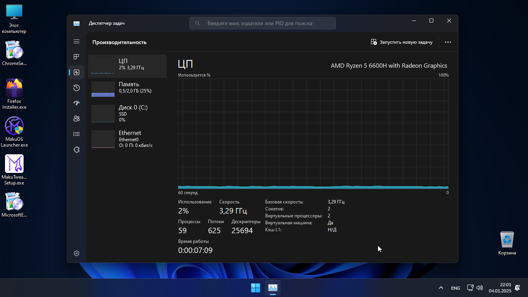Select the Память resource entry
Image resolution: width=528 pixels, height=297 pixels.
click(x=127, y=89)
